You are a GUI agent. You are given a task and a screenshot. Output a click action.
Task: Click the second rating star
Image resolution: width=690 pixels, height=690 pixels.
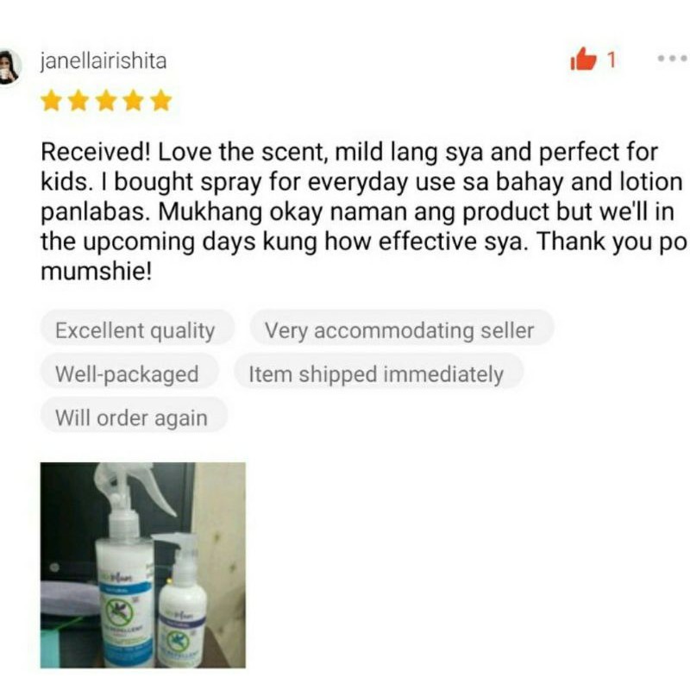(78, 101)
